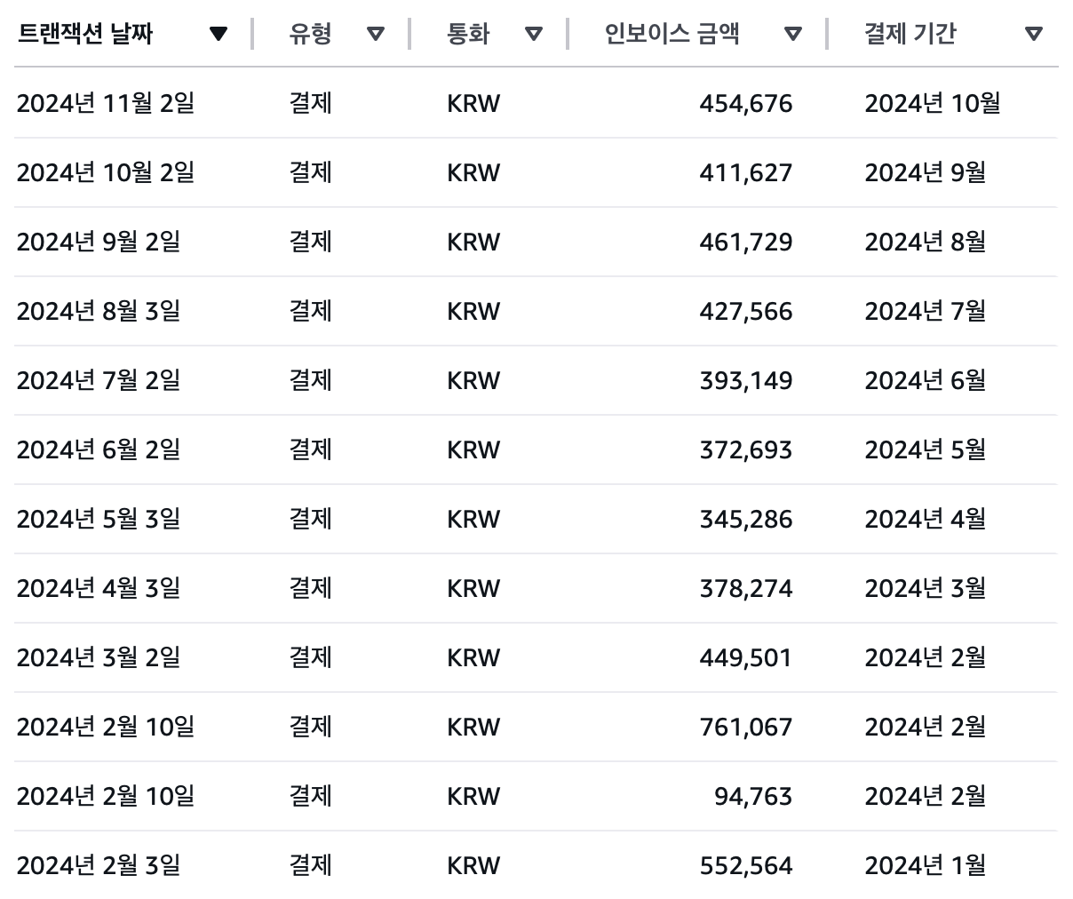Select the 인보이스 금액 column header text

tap(672, 35)
